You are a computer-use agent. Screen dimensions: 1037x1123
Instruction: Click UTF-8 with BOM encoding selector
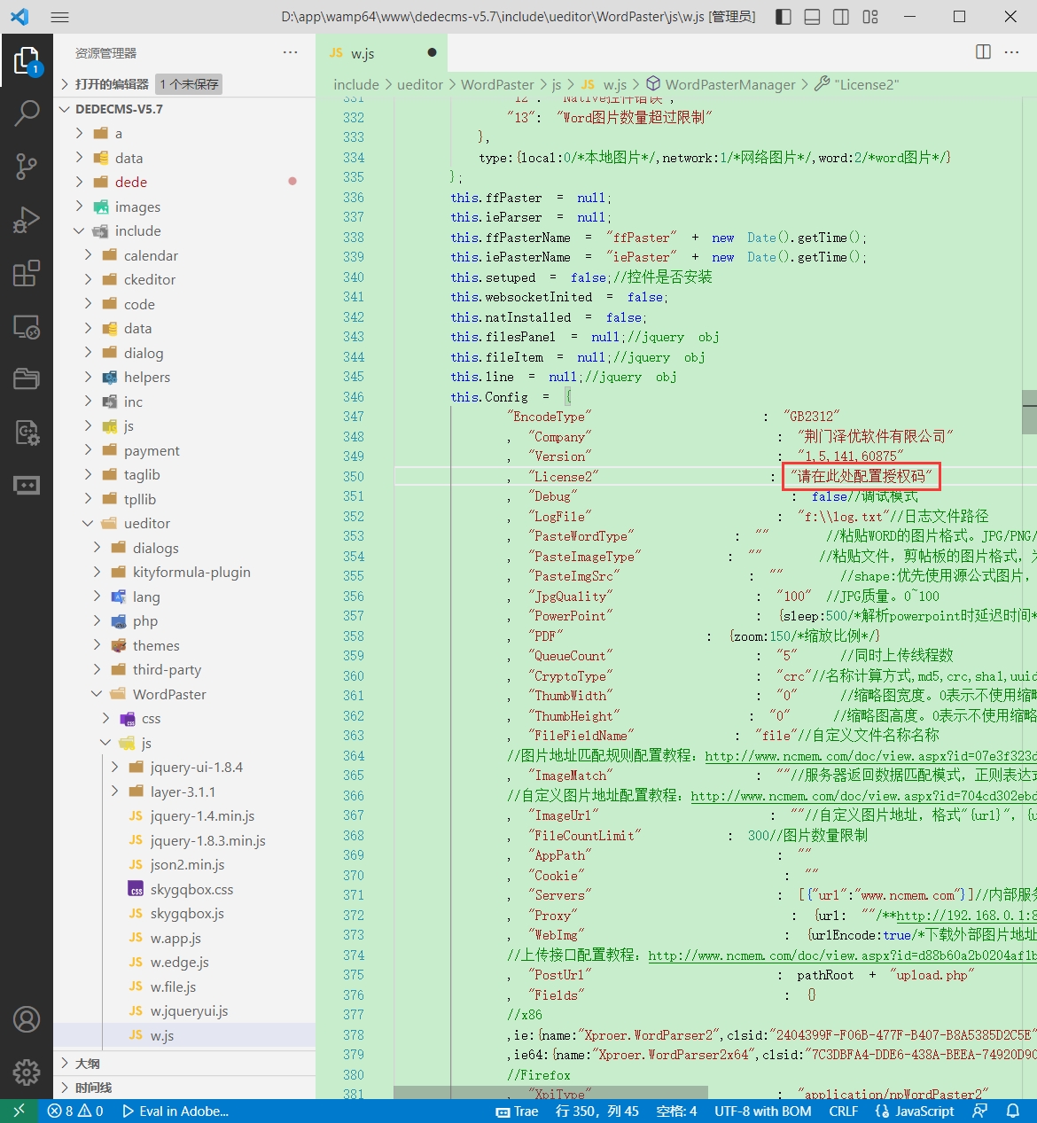(x=762, y=1111)
